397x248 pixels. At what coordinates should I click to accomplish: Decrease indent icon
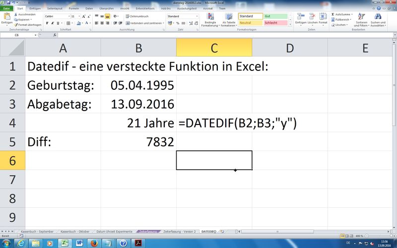tap(115, 23)
